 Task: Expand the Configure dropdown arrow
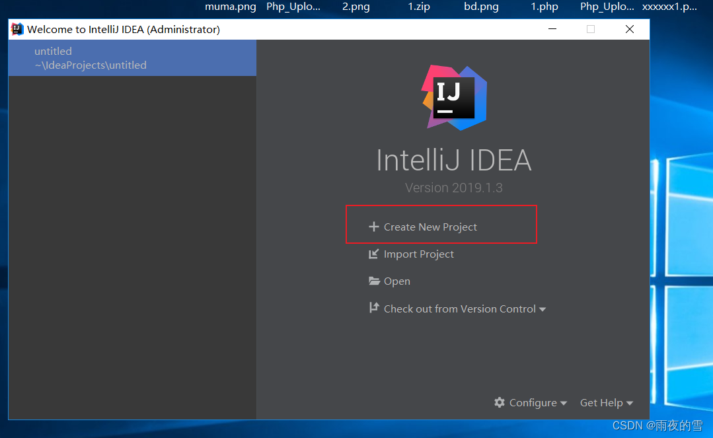(564, 404)
